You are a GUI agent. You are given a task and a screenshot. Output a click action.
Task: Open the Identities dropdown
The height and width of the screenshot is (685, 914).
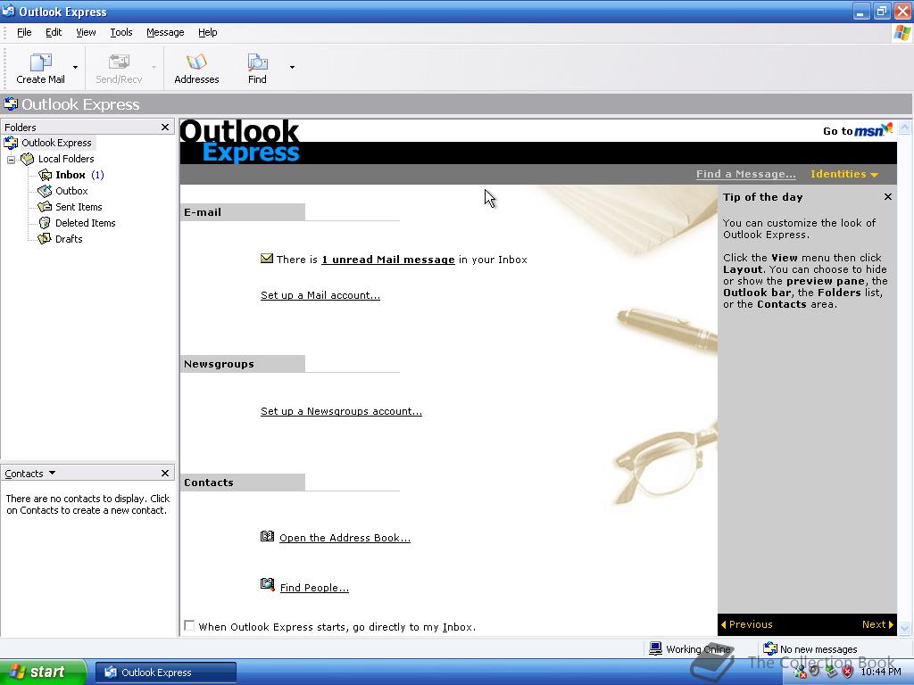844,174
